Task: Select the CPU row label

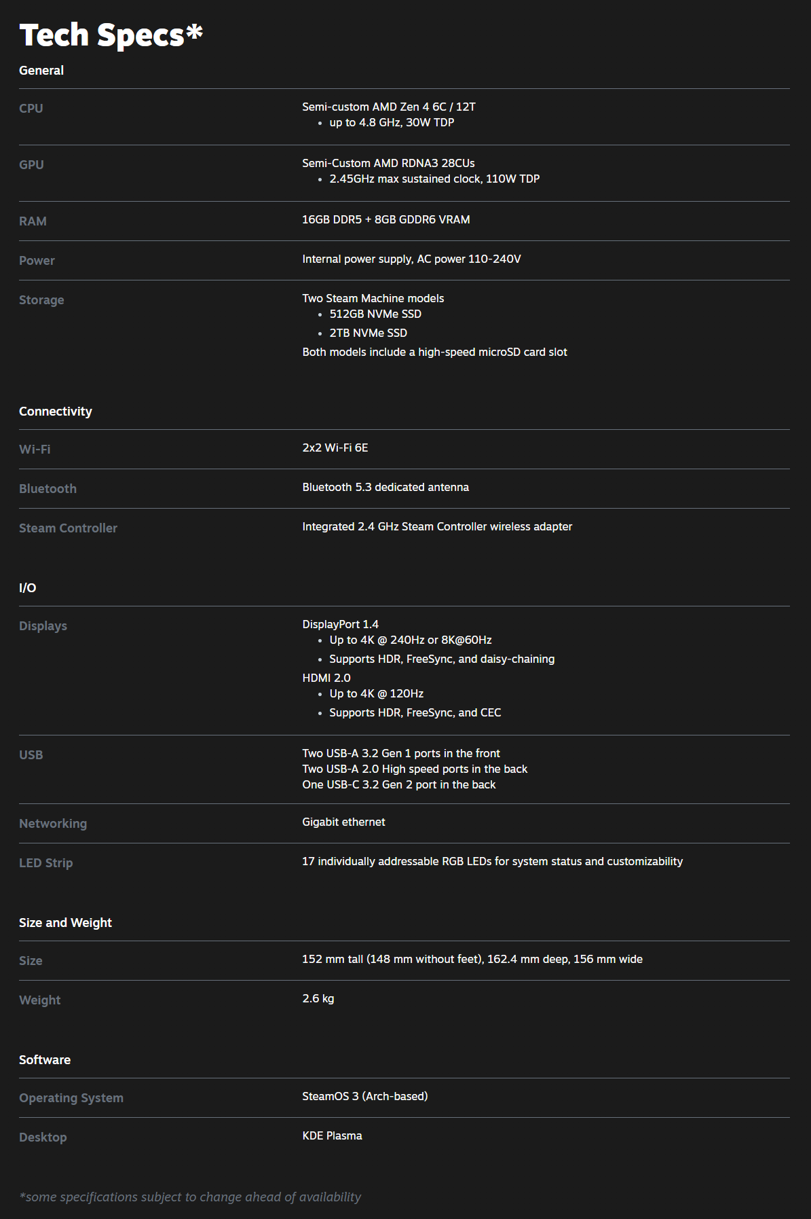Action: pos(31,109)
